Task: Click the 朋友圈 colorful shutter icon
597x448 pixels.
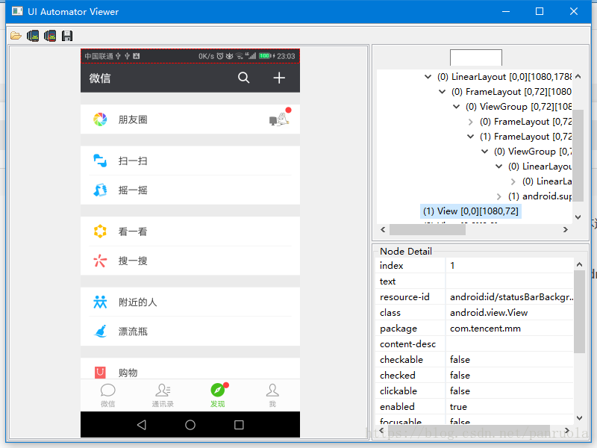Action: [100, 119]
